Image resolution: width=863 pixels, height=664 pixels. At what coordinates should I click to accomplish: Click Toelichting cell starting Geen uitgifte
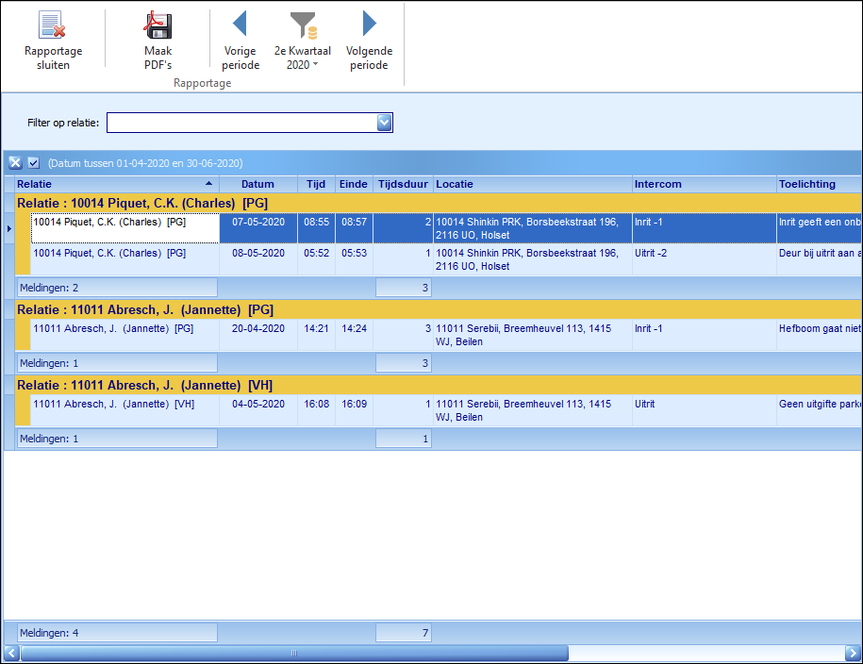819,410
